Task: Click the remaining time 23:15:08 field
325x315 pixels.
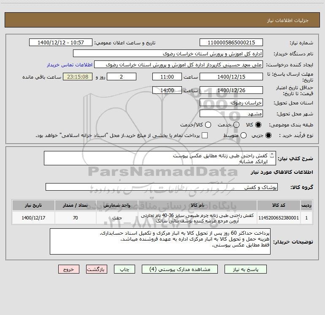Action: 78,77
